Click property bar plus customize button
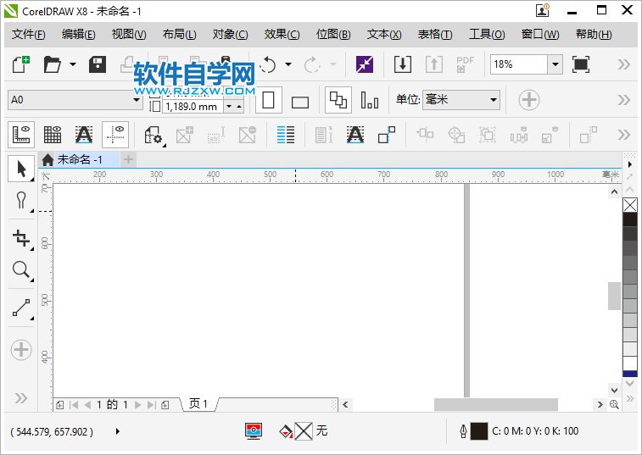This screenshot has width=642, height=455. pyautogui.click(x=529, y=100)
